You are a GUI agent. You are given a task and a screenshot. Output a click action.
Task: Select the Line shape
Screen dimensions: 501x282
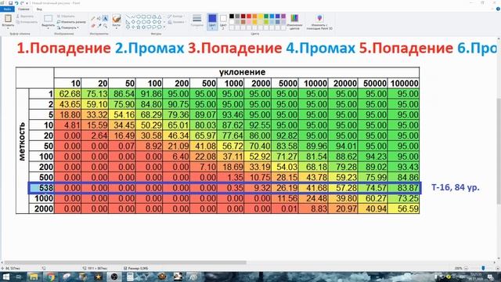pyautogui.click(x=128, y=16)
